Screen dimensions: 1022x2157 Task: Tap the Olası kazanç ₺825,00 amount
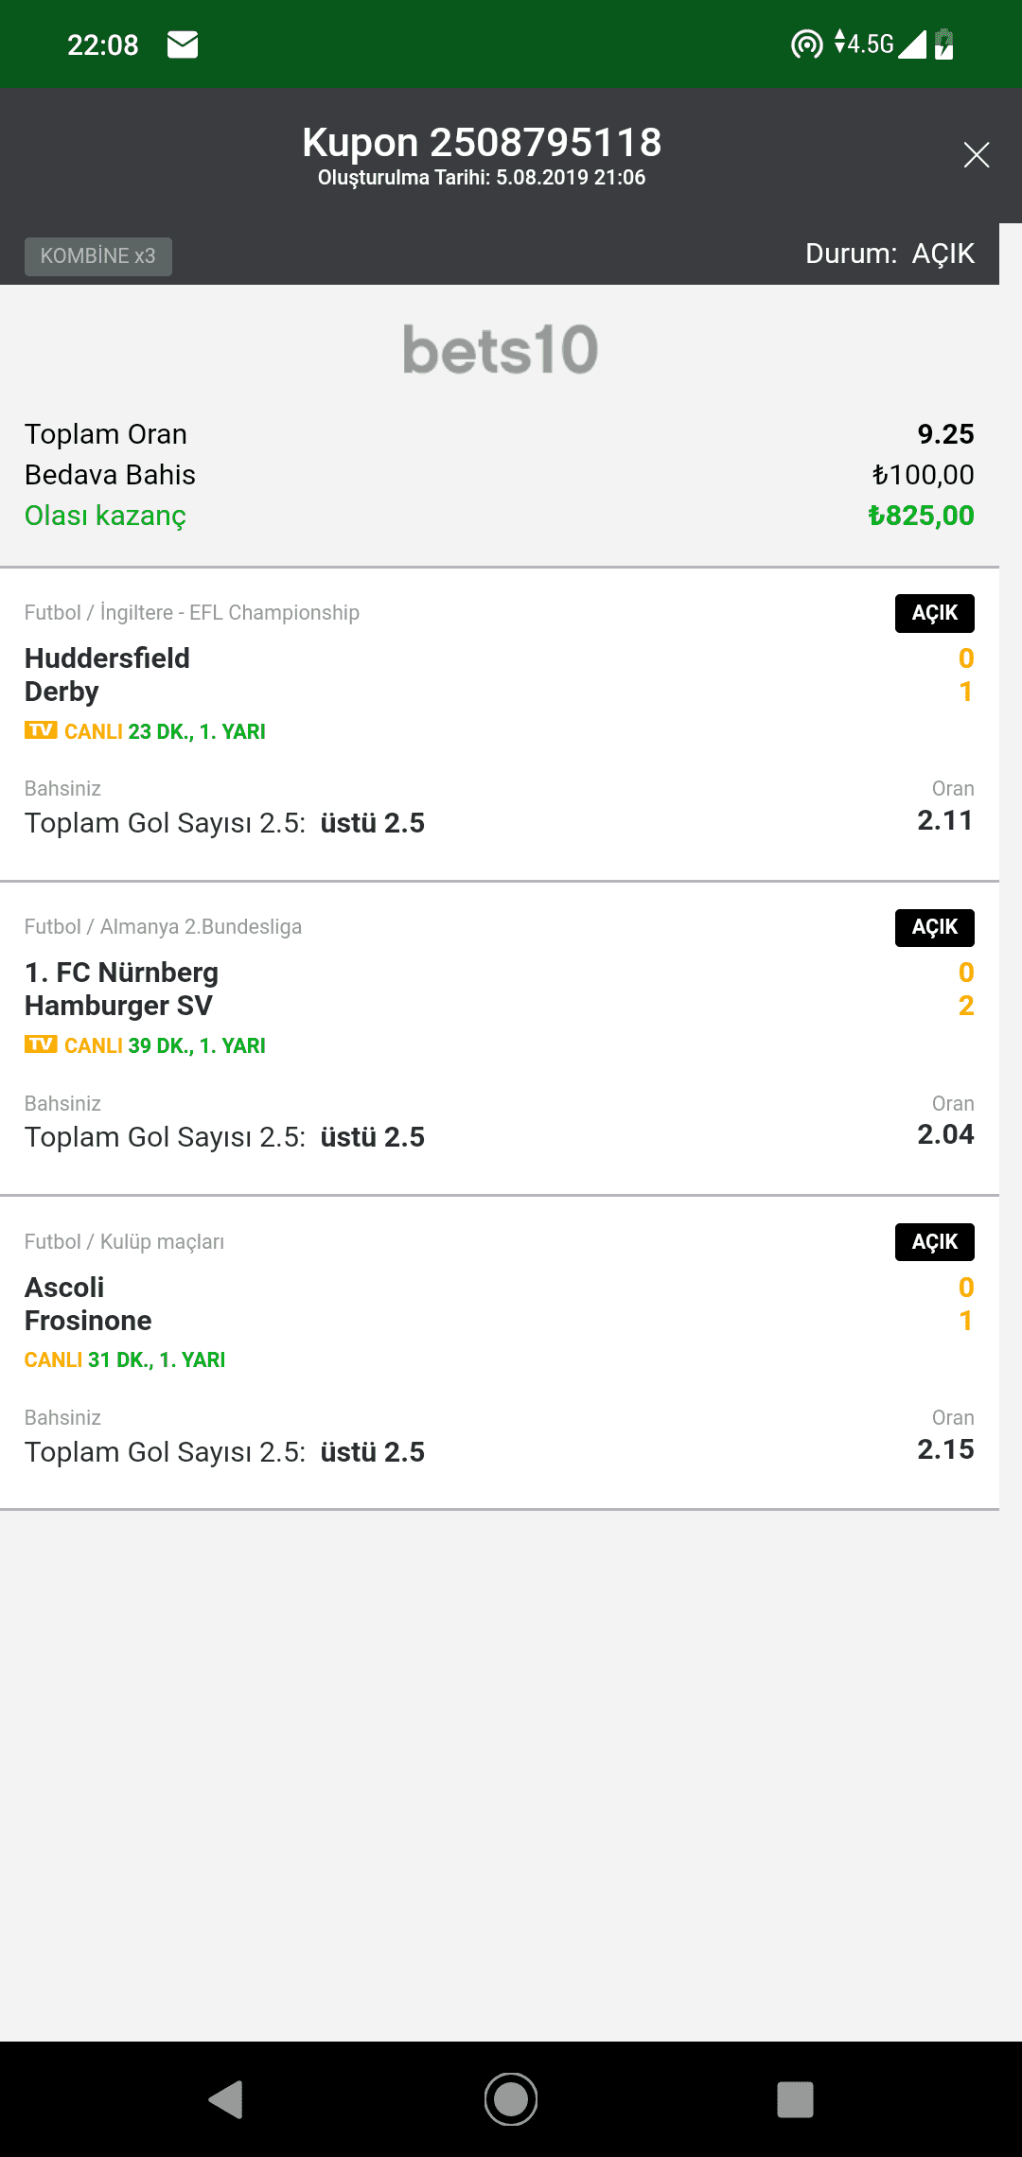[921, 516]
